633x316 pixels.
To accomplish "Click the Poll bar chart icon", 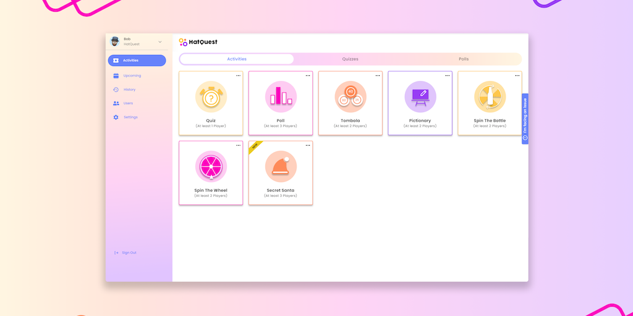I will (x=281, y=97).
